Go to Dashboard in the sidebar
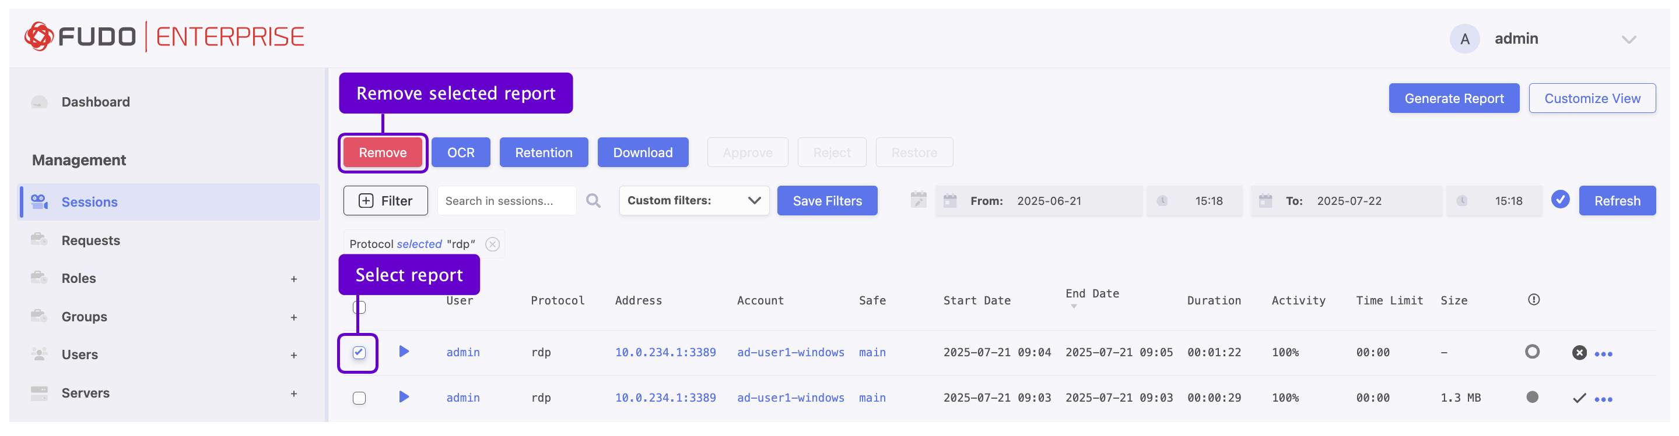The image size is (1679, 436). pos(95,101)
